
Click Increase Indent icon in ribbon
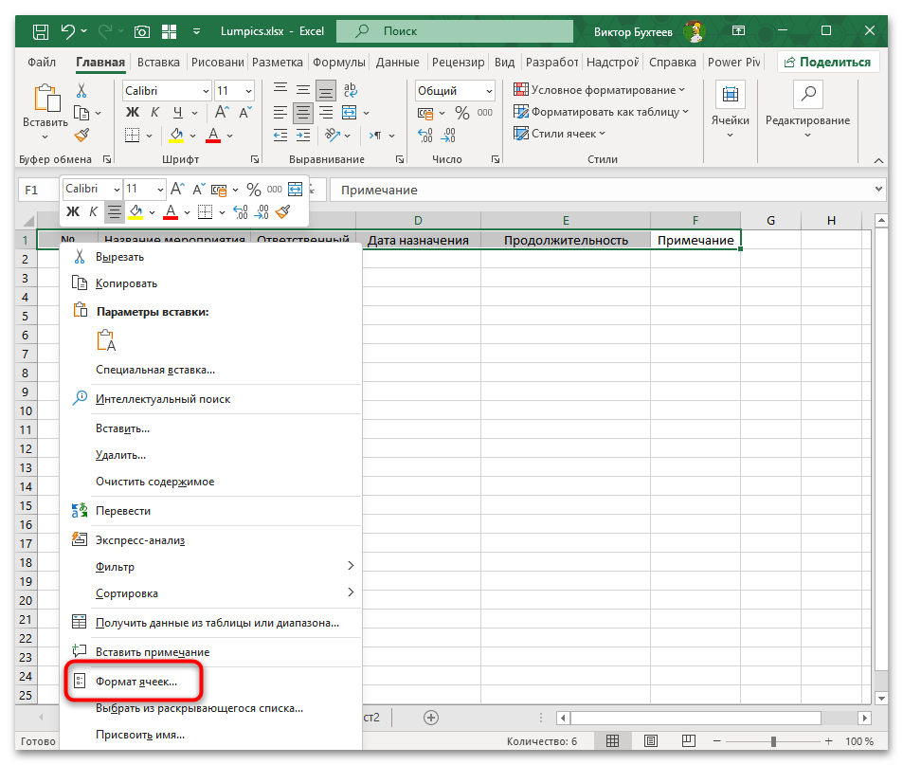[303, 136]
